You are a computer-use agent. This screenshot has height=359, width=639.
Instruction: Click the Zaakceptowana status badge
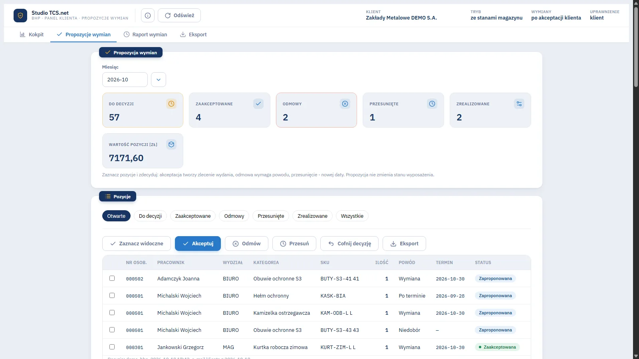coord(497,347)
